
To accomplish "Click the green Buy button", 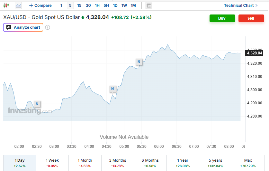I will (222, 18).
